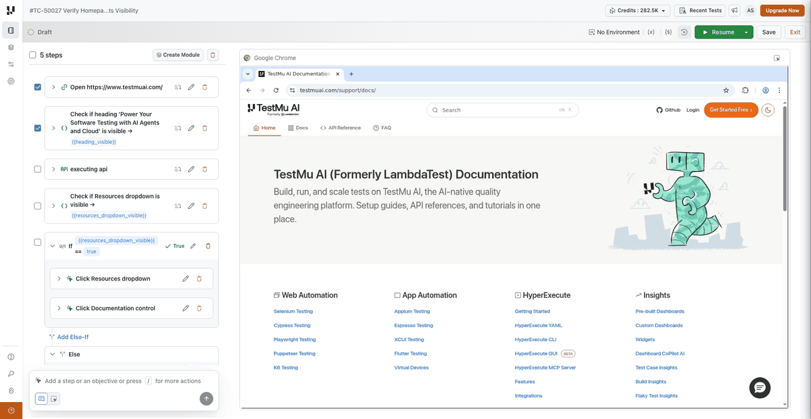Open the Credits dropdown
The width and height of the screenshot is (811, 419).
coord(638,10)
